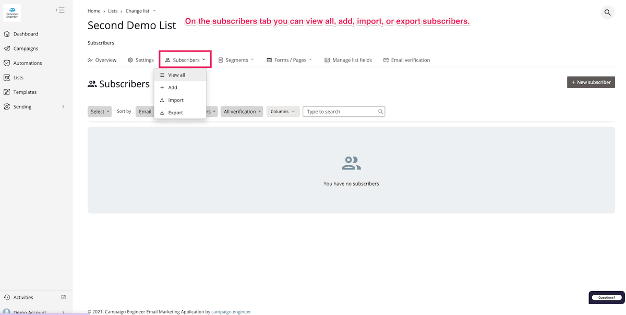Open the Dashboard page
This screenshot has width=626, height=315.
(x=26, y=34)
